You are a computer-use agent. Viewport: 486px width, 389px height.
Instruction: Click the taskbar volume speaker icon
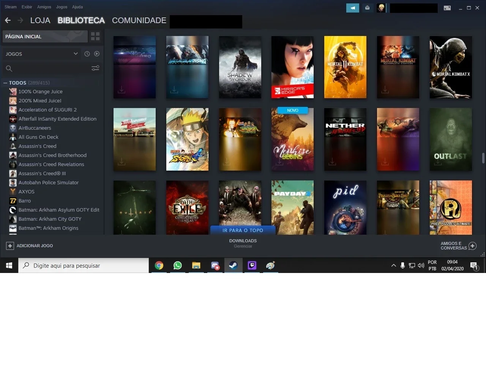(x=421, y=265)
